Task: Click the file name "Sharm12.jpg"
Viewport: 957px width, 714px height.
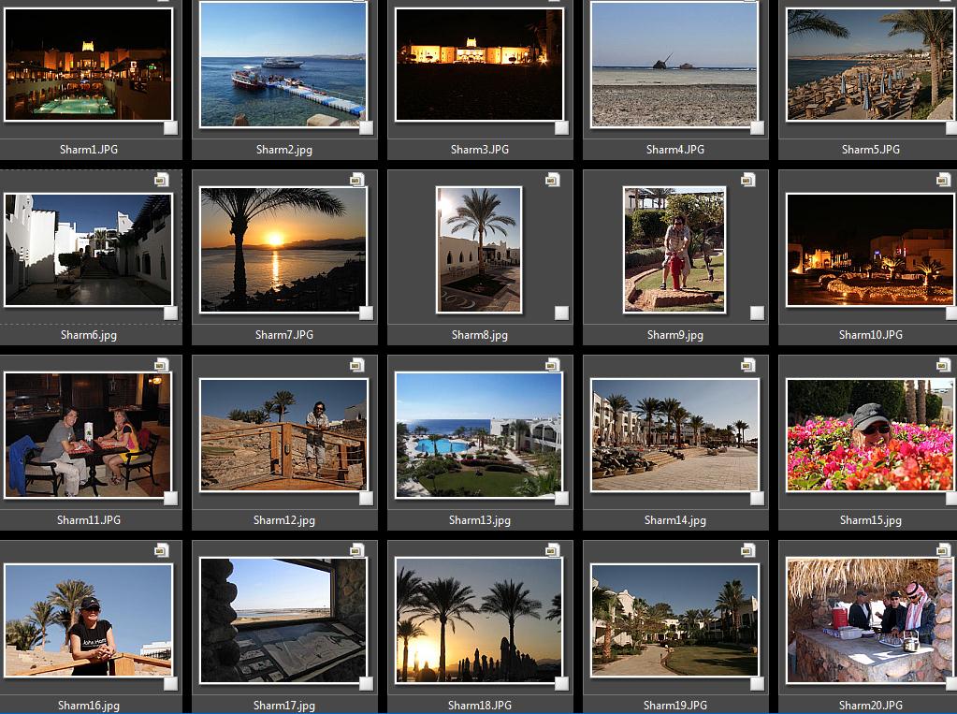Action: point(284,520)
